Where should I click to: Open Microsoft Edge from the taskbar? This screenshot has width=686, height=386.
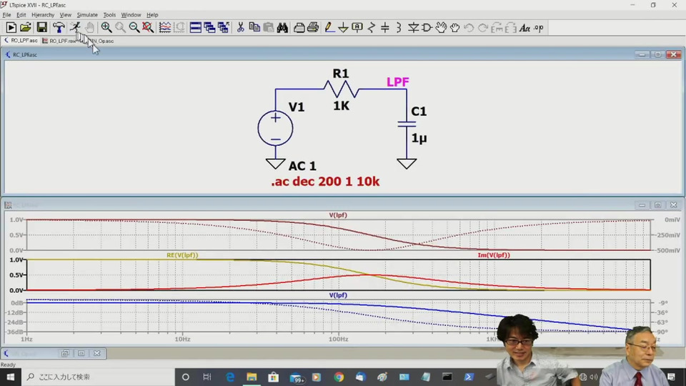[229, 377]
